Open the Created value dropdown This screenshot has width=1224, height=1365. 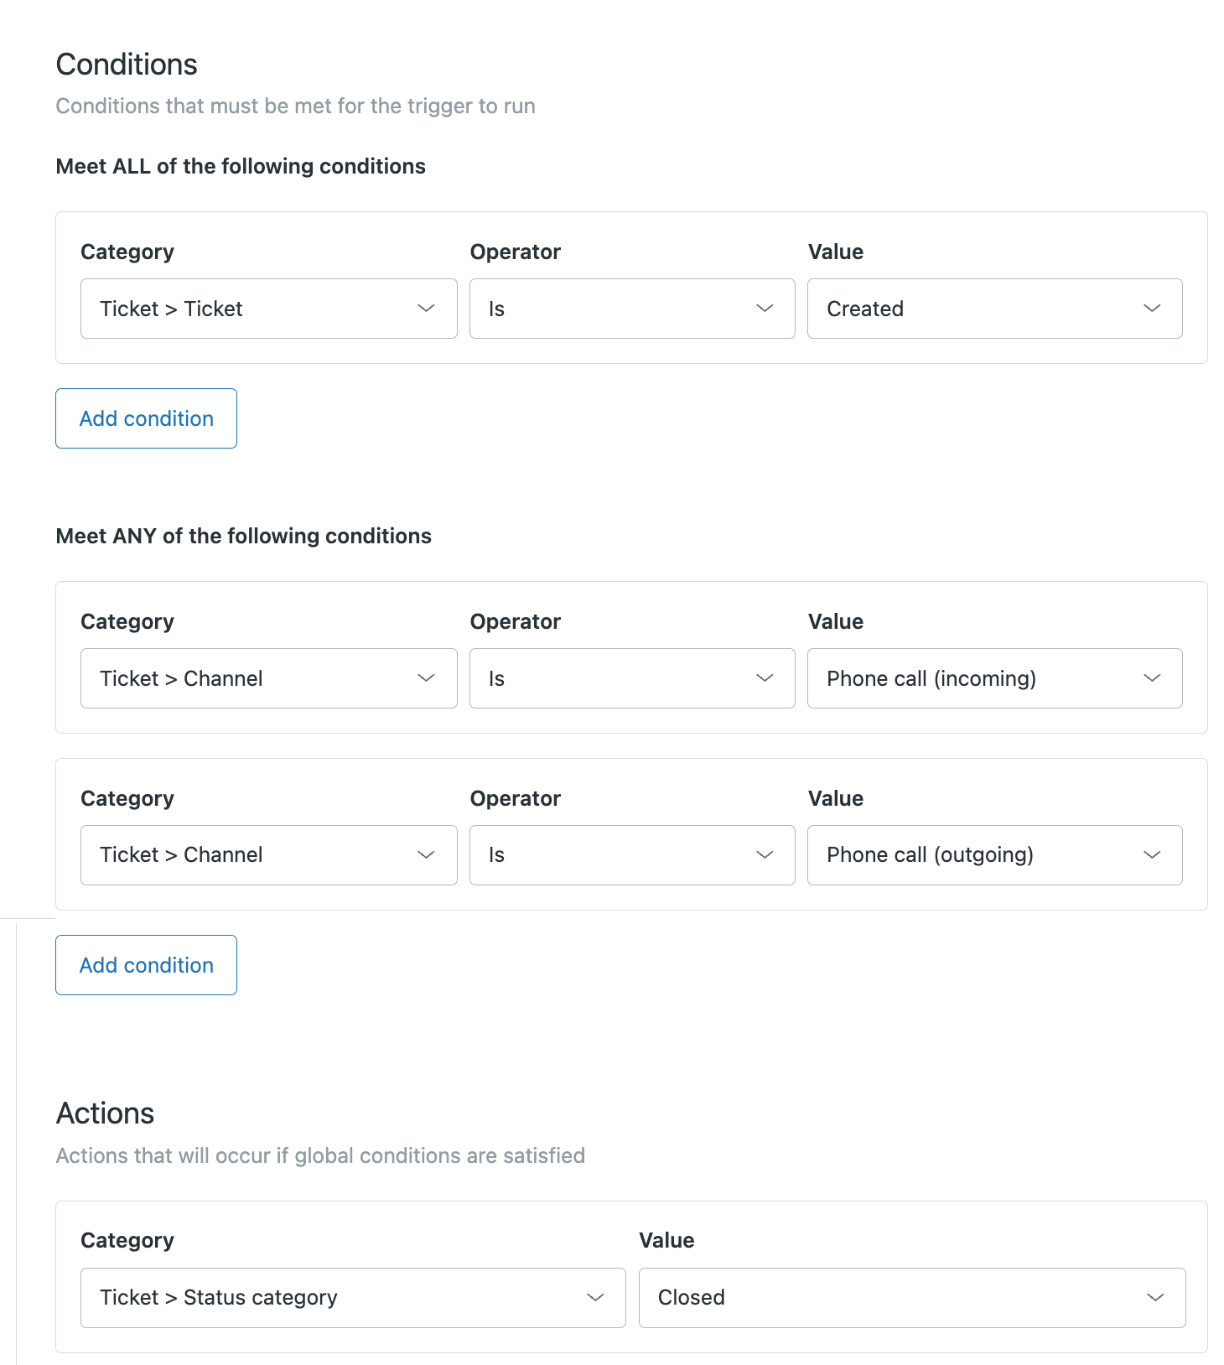coord(994,309)
